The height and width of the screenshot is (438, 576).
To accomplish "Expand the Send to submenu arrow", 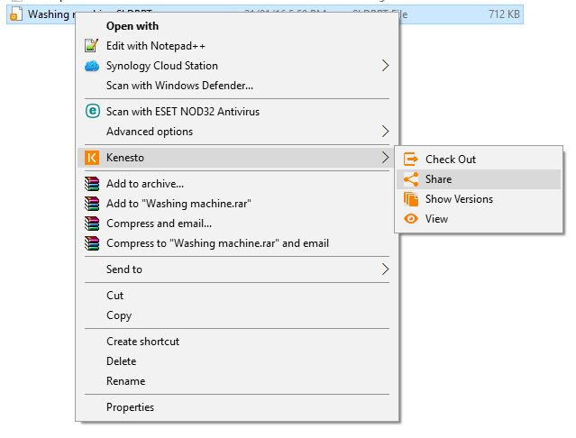I will [385, 269].
